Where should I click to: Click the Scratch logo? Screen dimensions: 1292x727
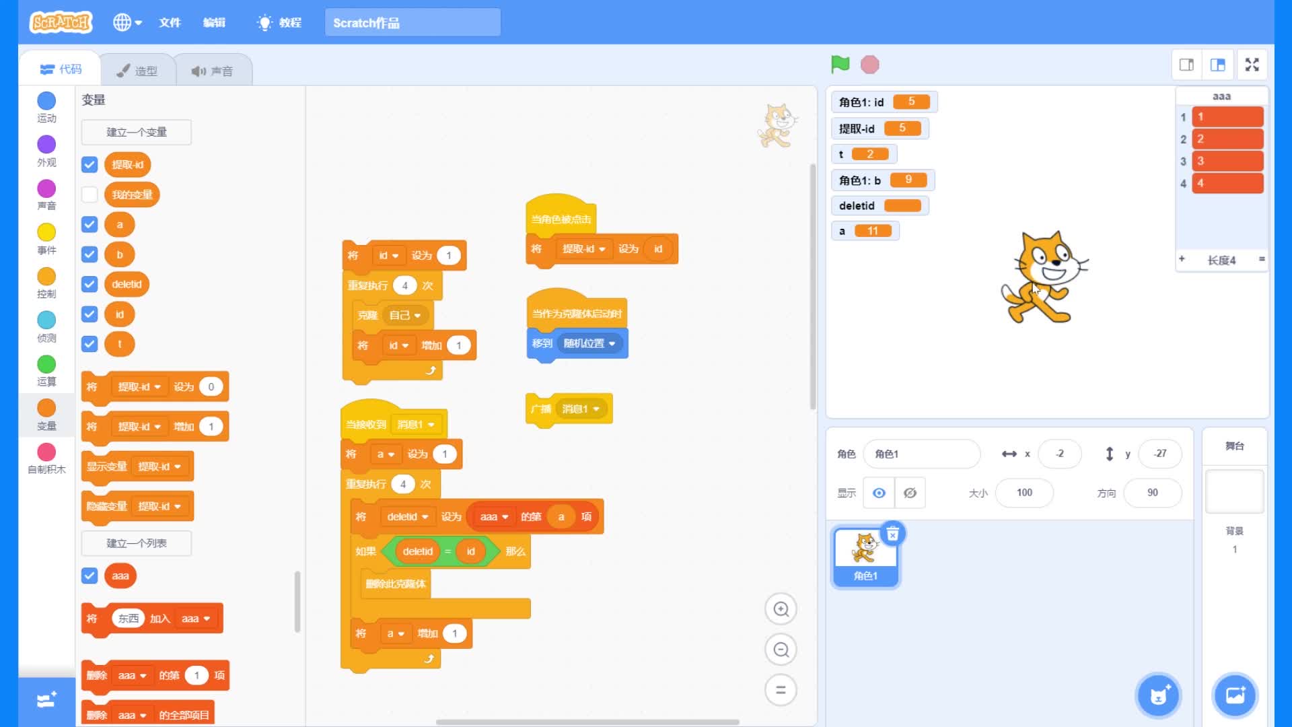61,22
